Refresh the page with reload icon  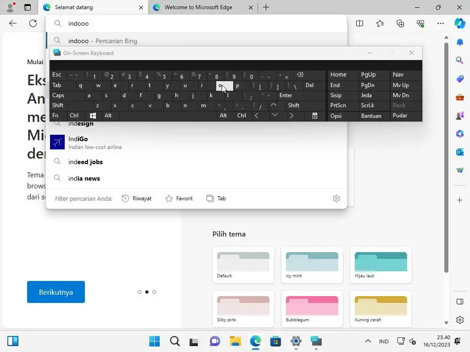(x=33, y=23)
